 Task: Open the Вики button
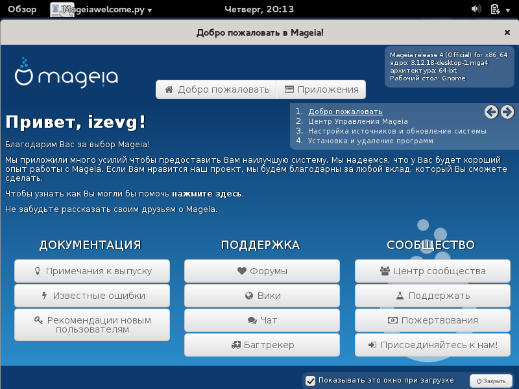[x=262, y=296]
